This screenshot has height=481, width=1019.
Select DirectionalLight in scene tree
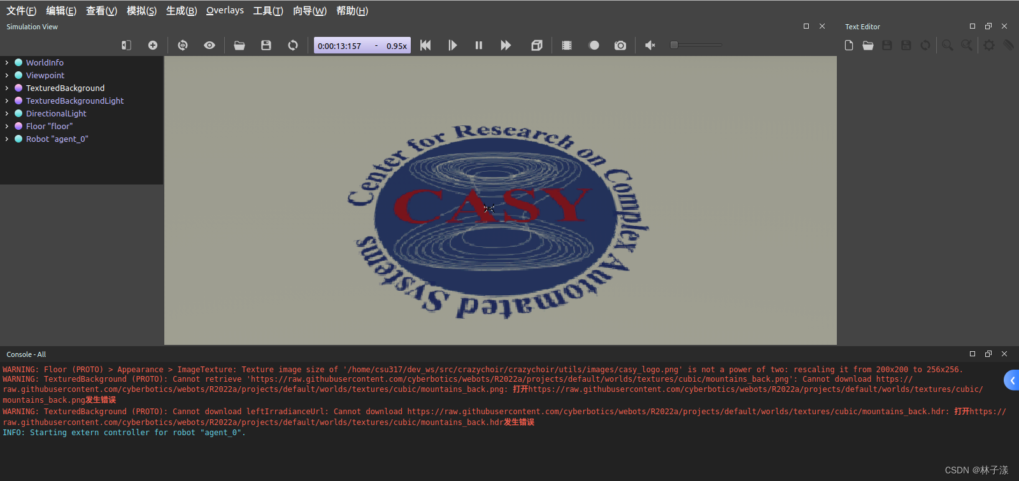tap(56, 113)
